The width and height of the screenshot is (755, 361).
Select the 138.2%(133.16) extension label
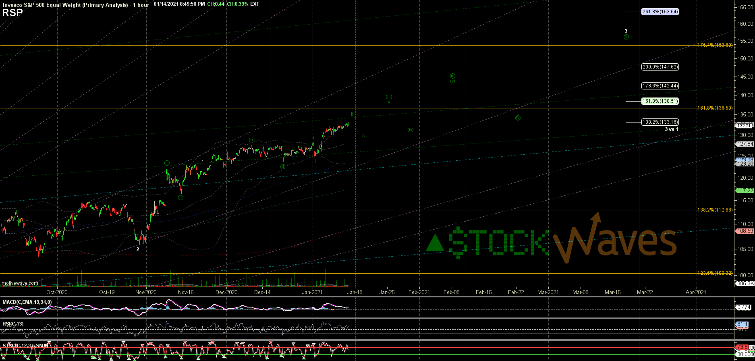coord(660,122)
